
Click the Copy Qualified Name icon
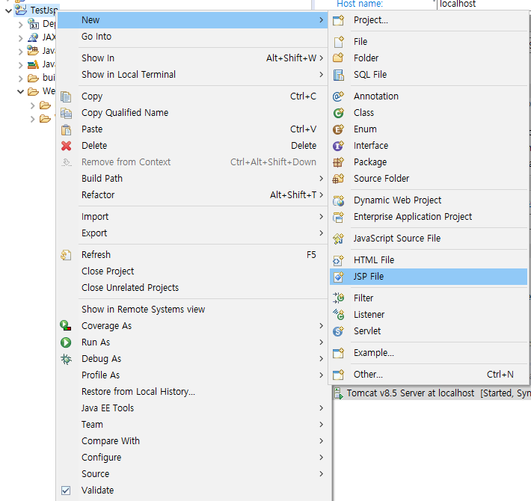click(66, 113)
